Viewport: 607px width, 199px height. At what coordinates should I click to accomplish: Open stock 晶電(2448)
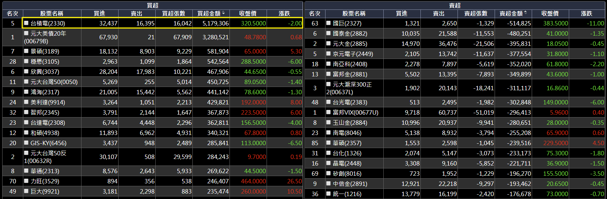click(347, 164)
